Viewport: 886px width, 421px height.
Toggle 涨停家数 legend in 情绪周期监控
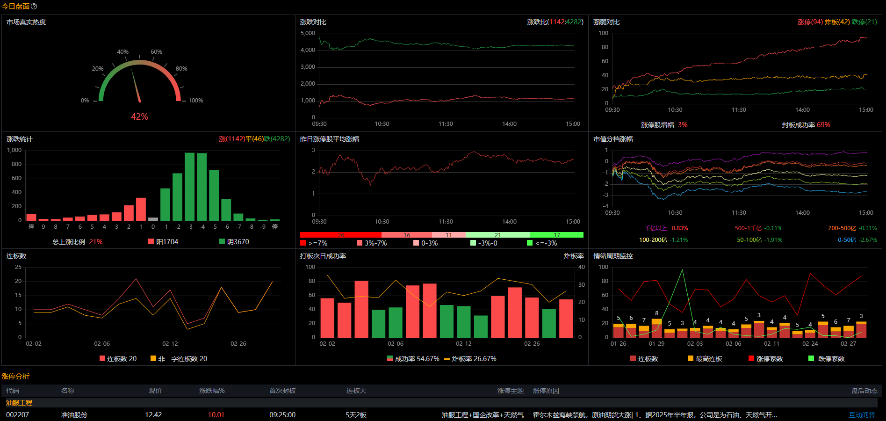tap(765, 359)
